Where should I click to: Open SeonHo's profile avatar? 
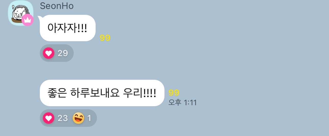[x=21, y=13]
